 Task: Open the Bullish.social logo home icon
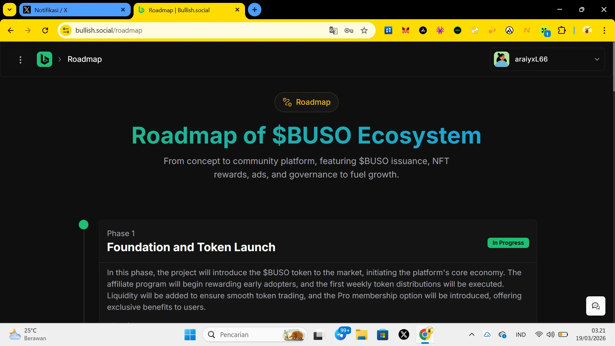[x=45, y=59]
